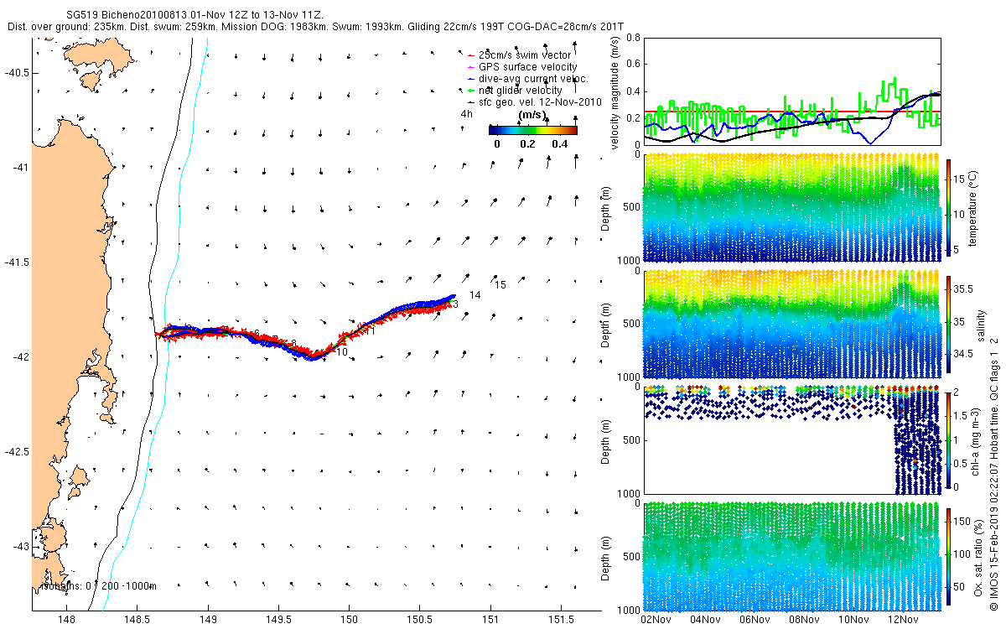Click the '02Nov' date tick label
This screenshot has width=1006, height=629.
[655, 619]
